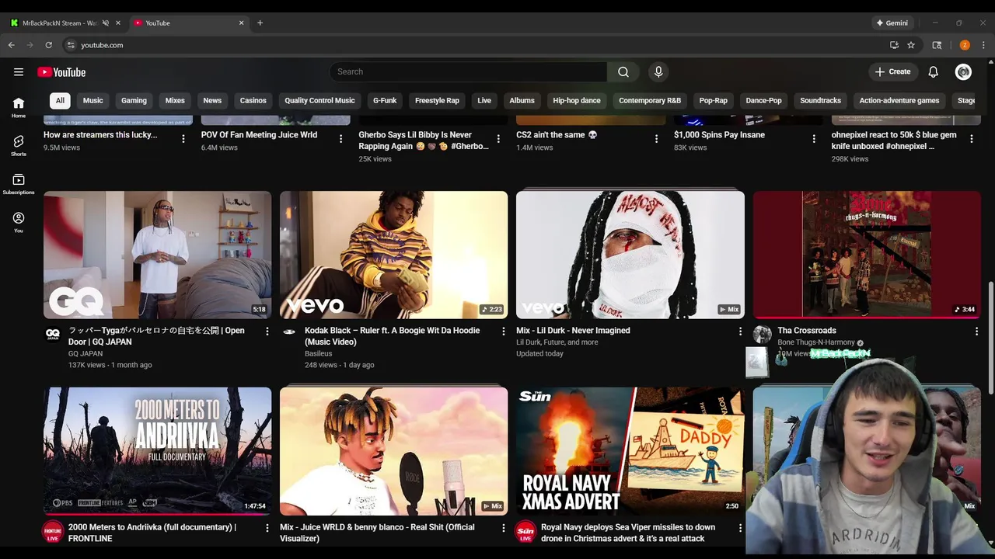This screenshot has width=995, height=559.
Task: Open options for Mix - Juice WRLD
Action: coord(504,528)
